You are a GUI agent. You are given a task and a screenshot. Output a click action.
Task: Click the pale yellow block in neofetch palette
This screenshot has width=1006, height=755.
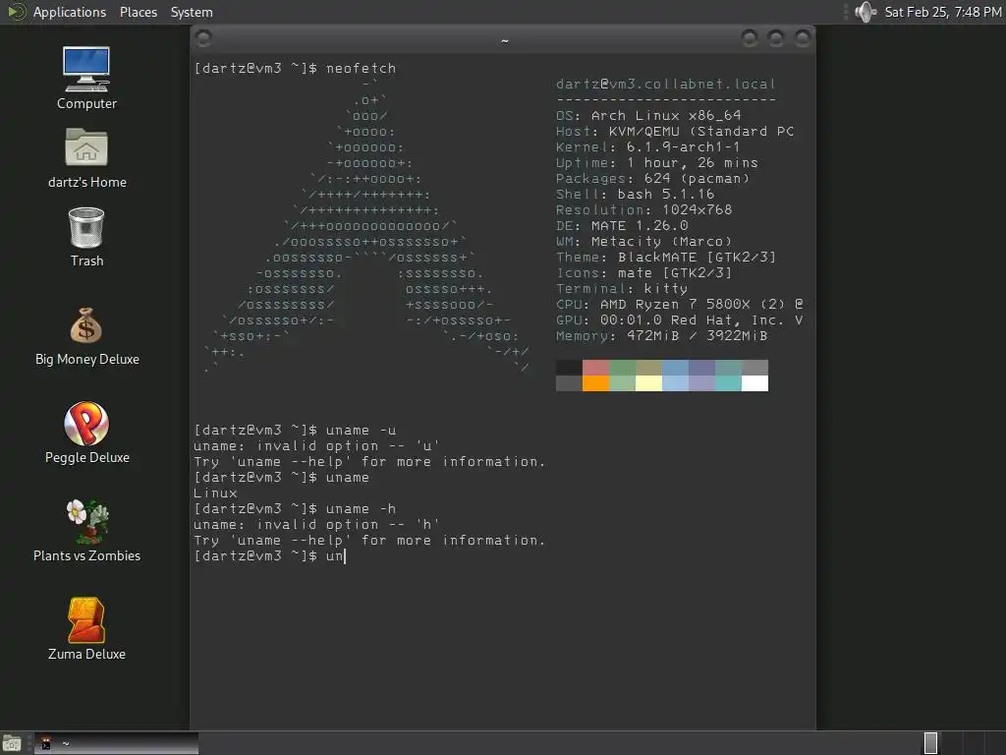(648, 383)
